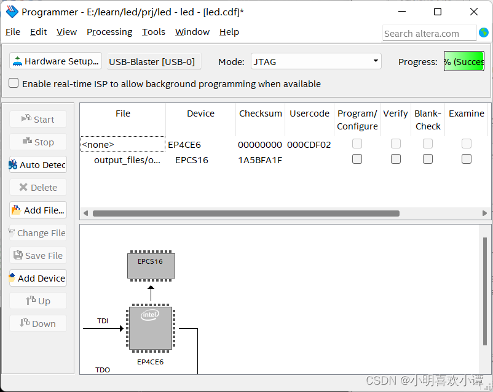This screenshot has height=392, width=493.
Task: Click the Intel EP4CE6 chip in the diagram
Action: click(x=151, y=328)
